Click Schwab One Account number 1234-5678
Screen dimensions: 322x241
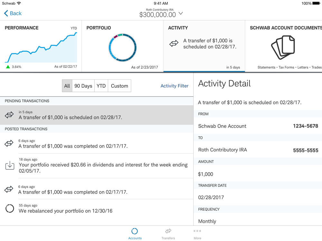(306, 126)
